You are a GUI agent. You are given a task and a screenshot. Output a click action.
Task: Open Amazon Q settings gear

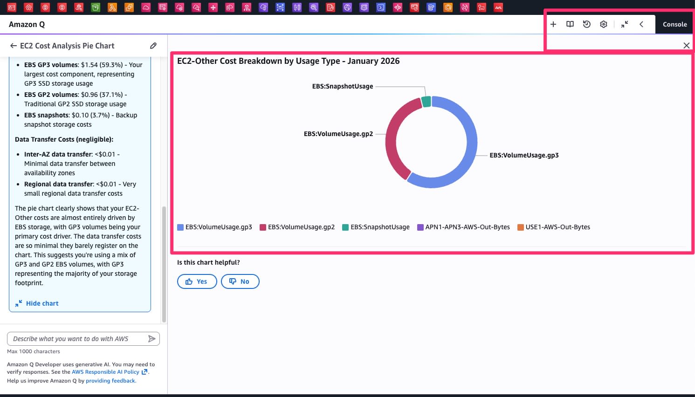[604, 24]
